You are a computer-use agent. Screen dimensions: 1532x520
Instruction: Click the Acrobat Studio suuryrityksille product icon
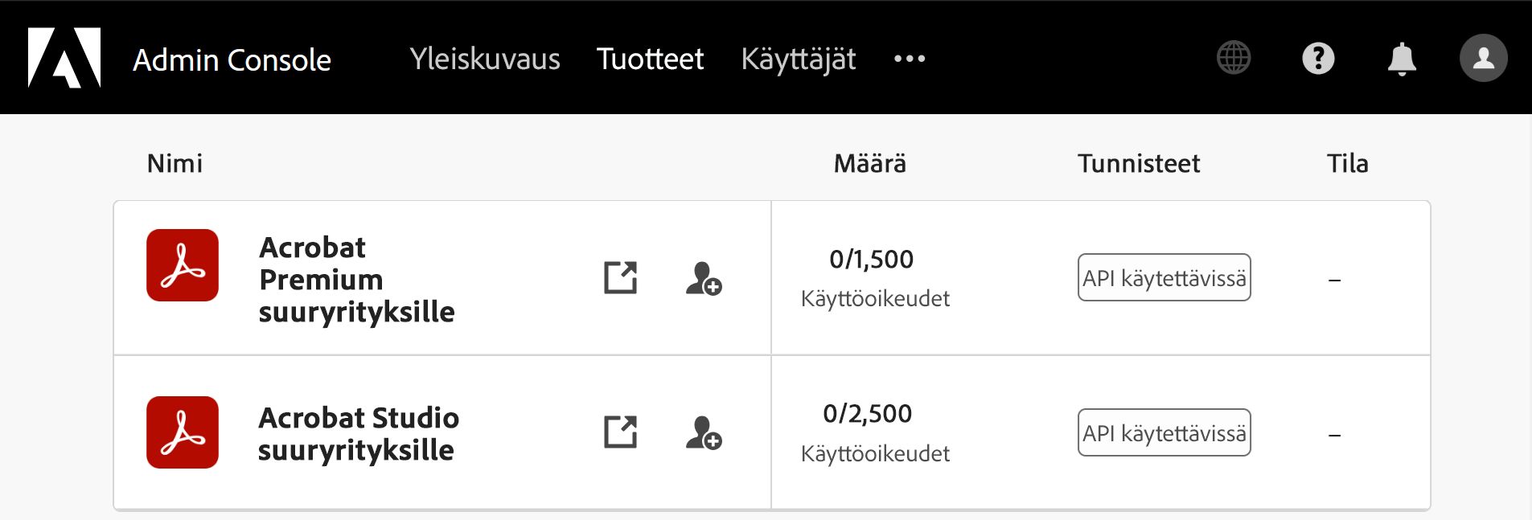(182, 432)
